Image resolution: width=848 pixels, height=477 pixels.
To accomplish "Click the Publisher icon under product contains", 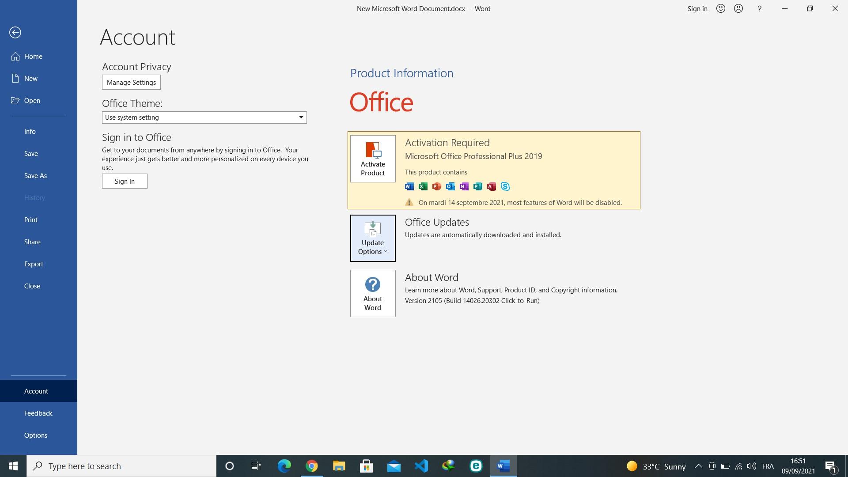I will click(x=478, y=186).
